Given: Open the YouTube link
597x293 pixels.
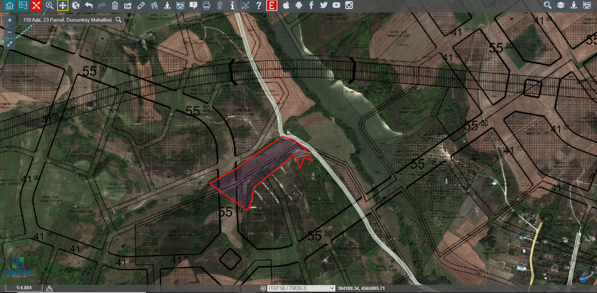Looking at the screenshot, I should click(x=336, y=5).
